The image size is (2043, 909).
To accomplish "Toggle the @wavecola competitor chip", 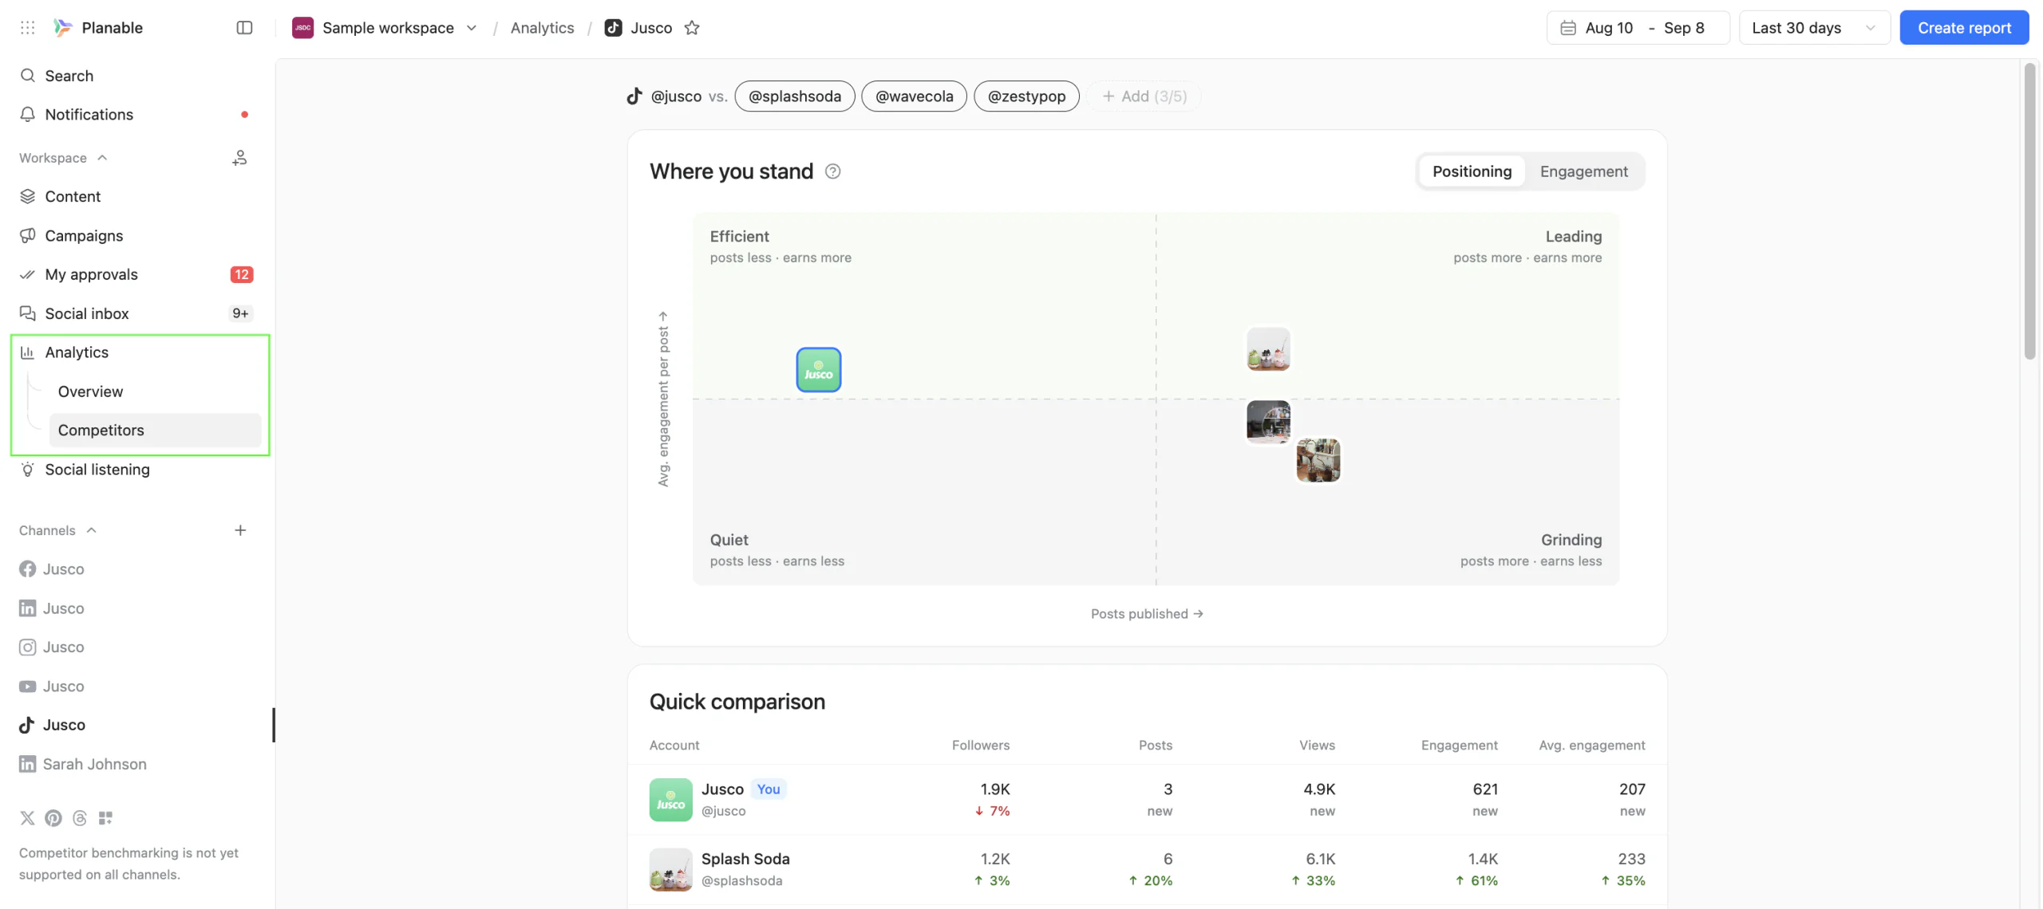I will click(x=914, y=96).
